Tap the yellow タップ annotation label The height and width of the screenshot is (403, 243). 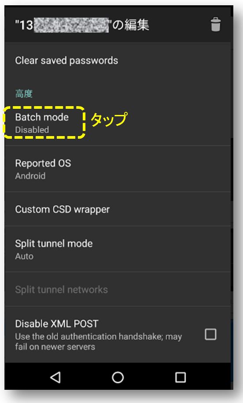109,119
